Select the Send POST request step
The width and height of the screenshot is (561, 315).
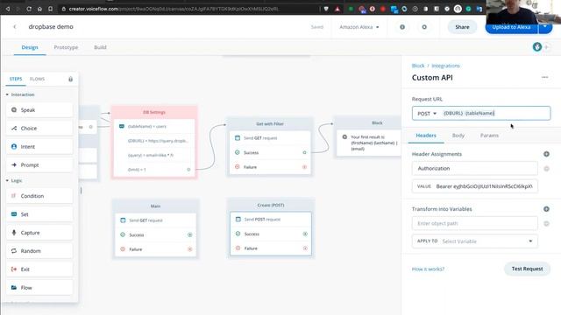coord(271,220)
